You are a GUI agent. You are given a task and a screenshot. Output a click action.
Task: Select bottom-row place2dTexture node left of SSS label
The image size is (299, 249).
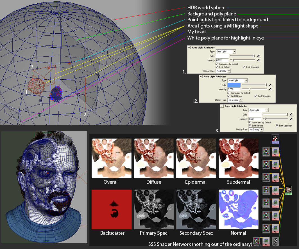257,241
